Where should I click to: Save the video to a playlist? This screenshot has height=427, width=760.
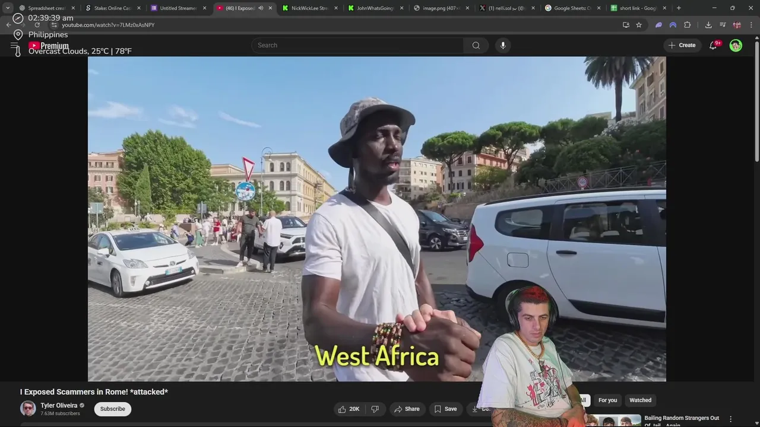445,409
